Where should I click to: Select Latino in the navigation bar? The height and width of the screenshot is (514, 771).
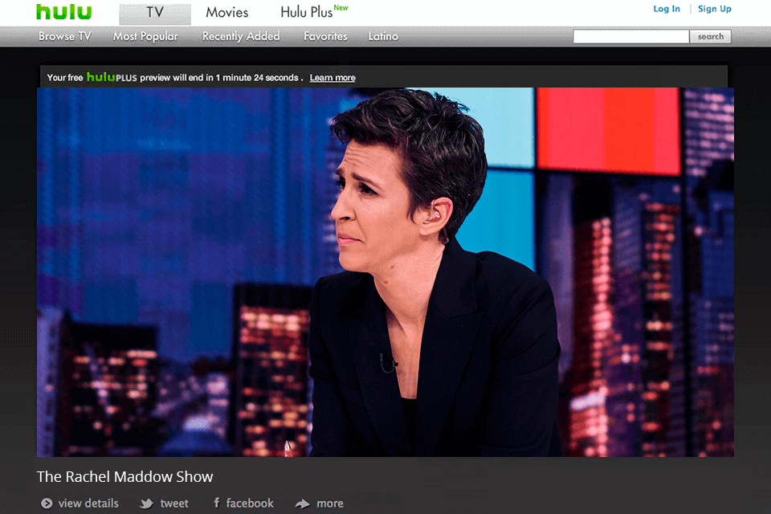383,36
